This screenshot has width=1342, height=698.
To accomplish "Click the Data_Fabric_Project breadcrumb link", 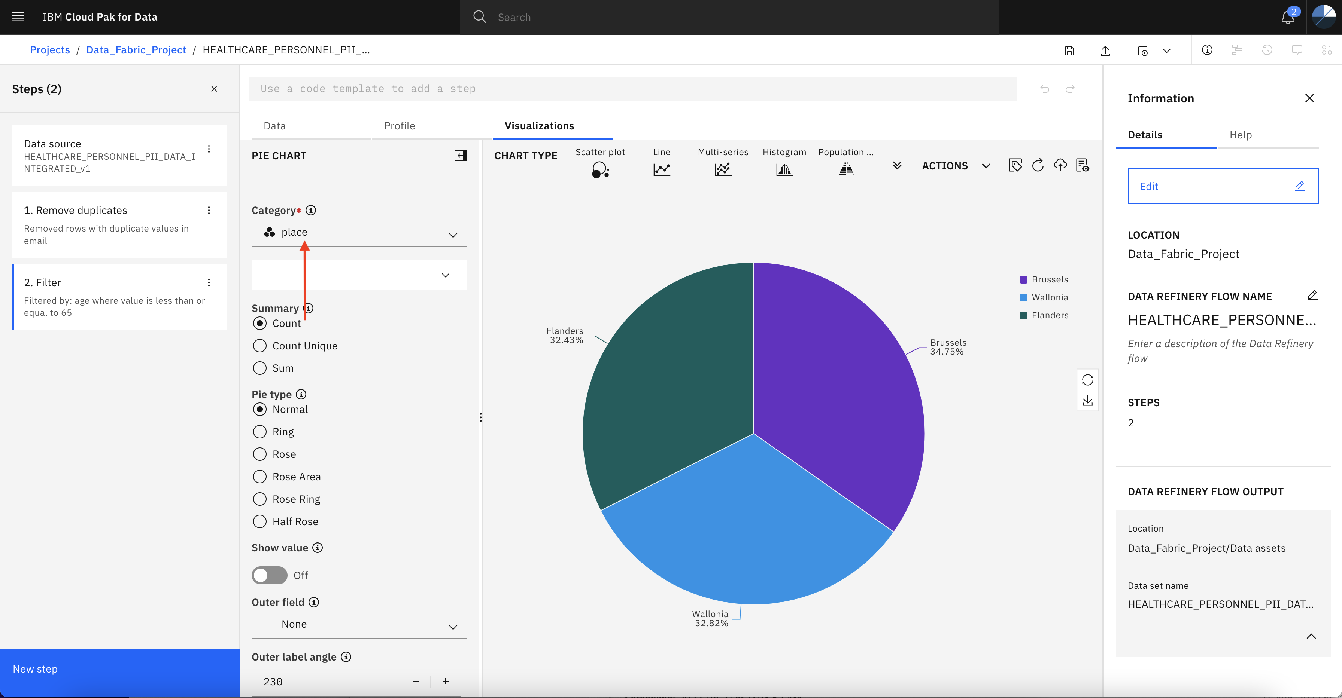I will pos(136,50).
